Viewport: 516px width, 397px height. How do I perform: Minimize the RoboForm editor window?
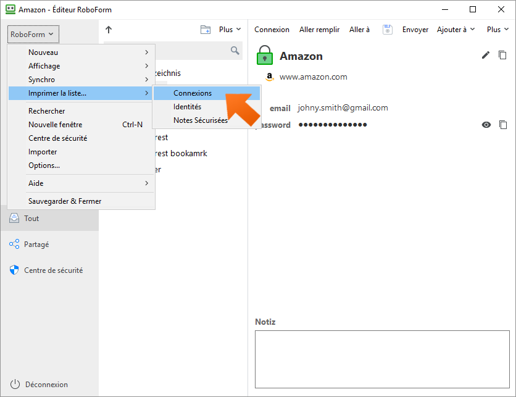[x=445, y=9]
